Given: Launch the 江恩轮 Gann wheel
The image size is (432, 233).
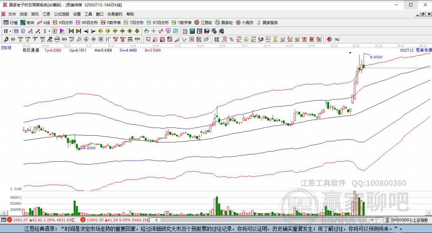Looking at the screenshot, I should (x=203, y=23).
